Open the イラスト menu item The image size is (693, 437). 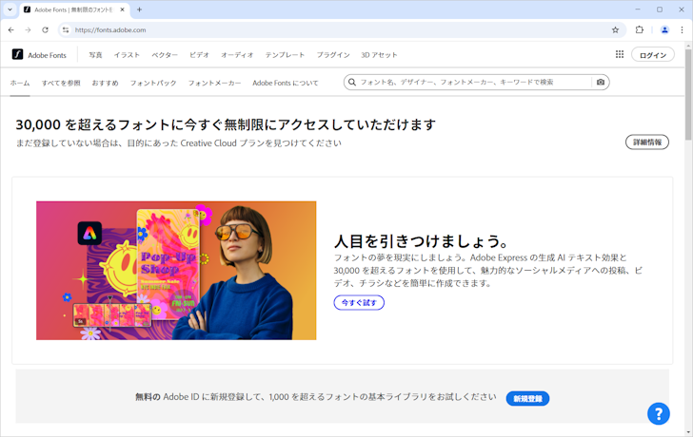[127, 55]
